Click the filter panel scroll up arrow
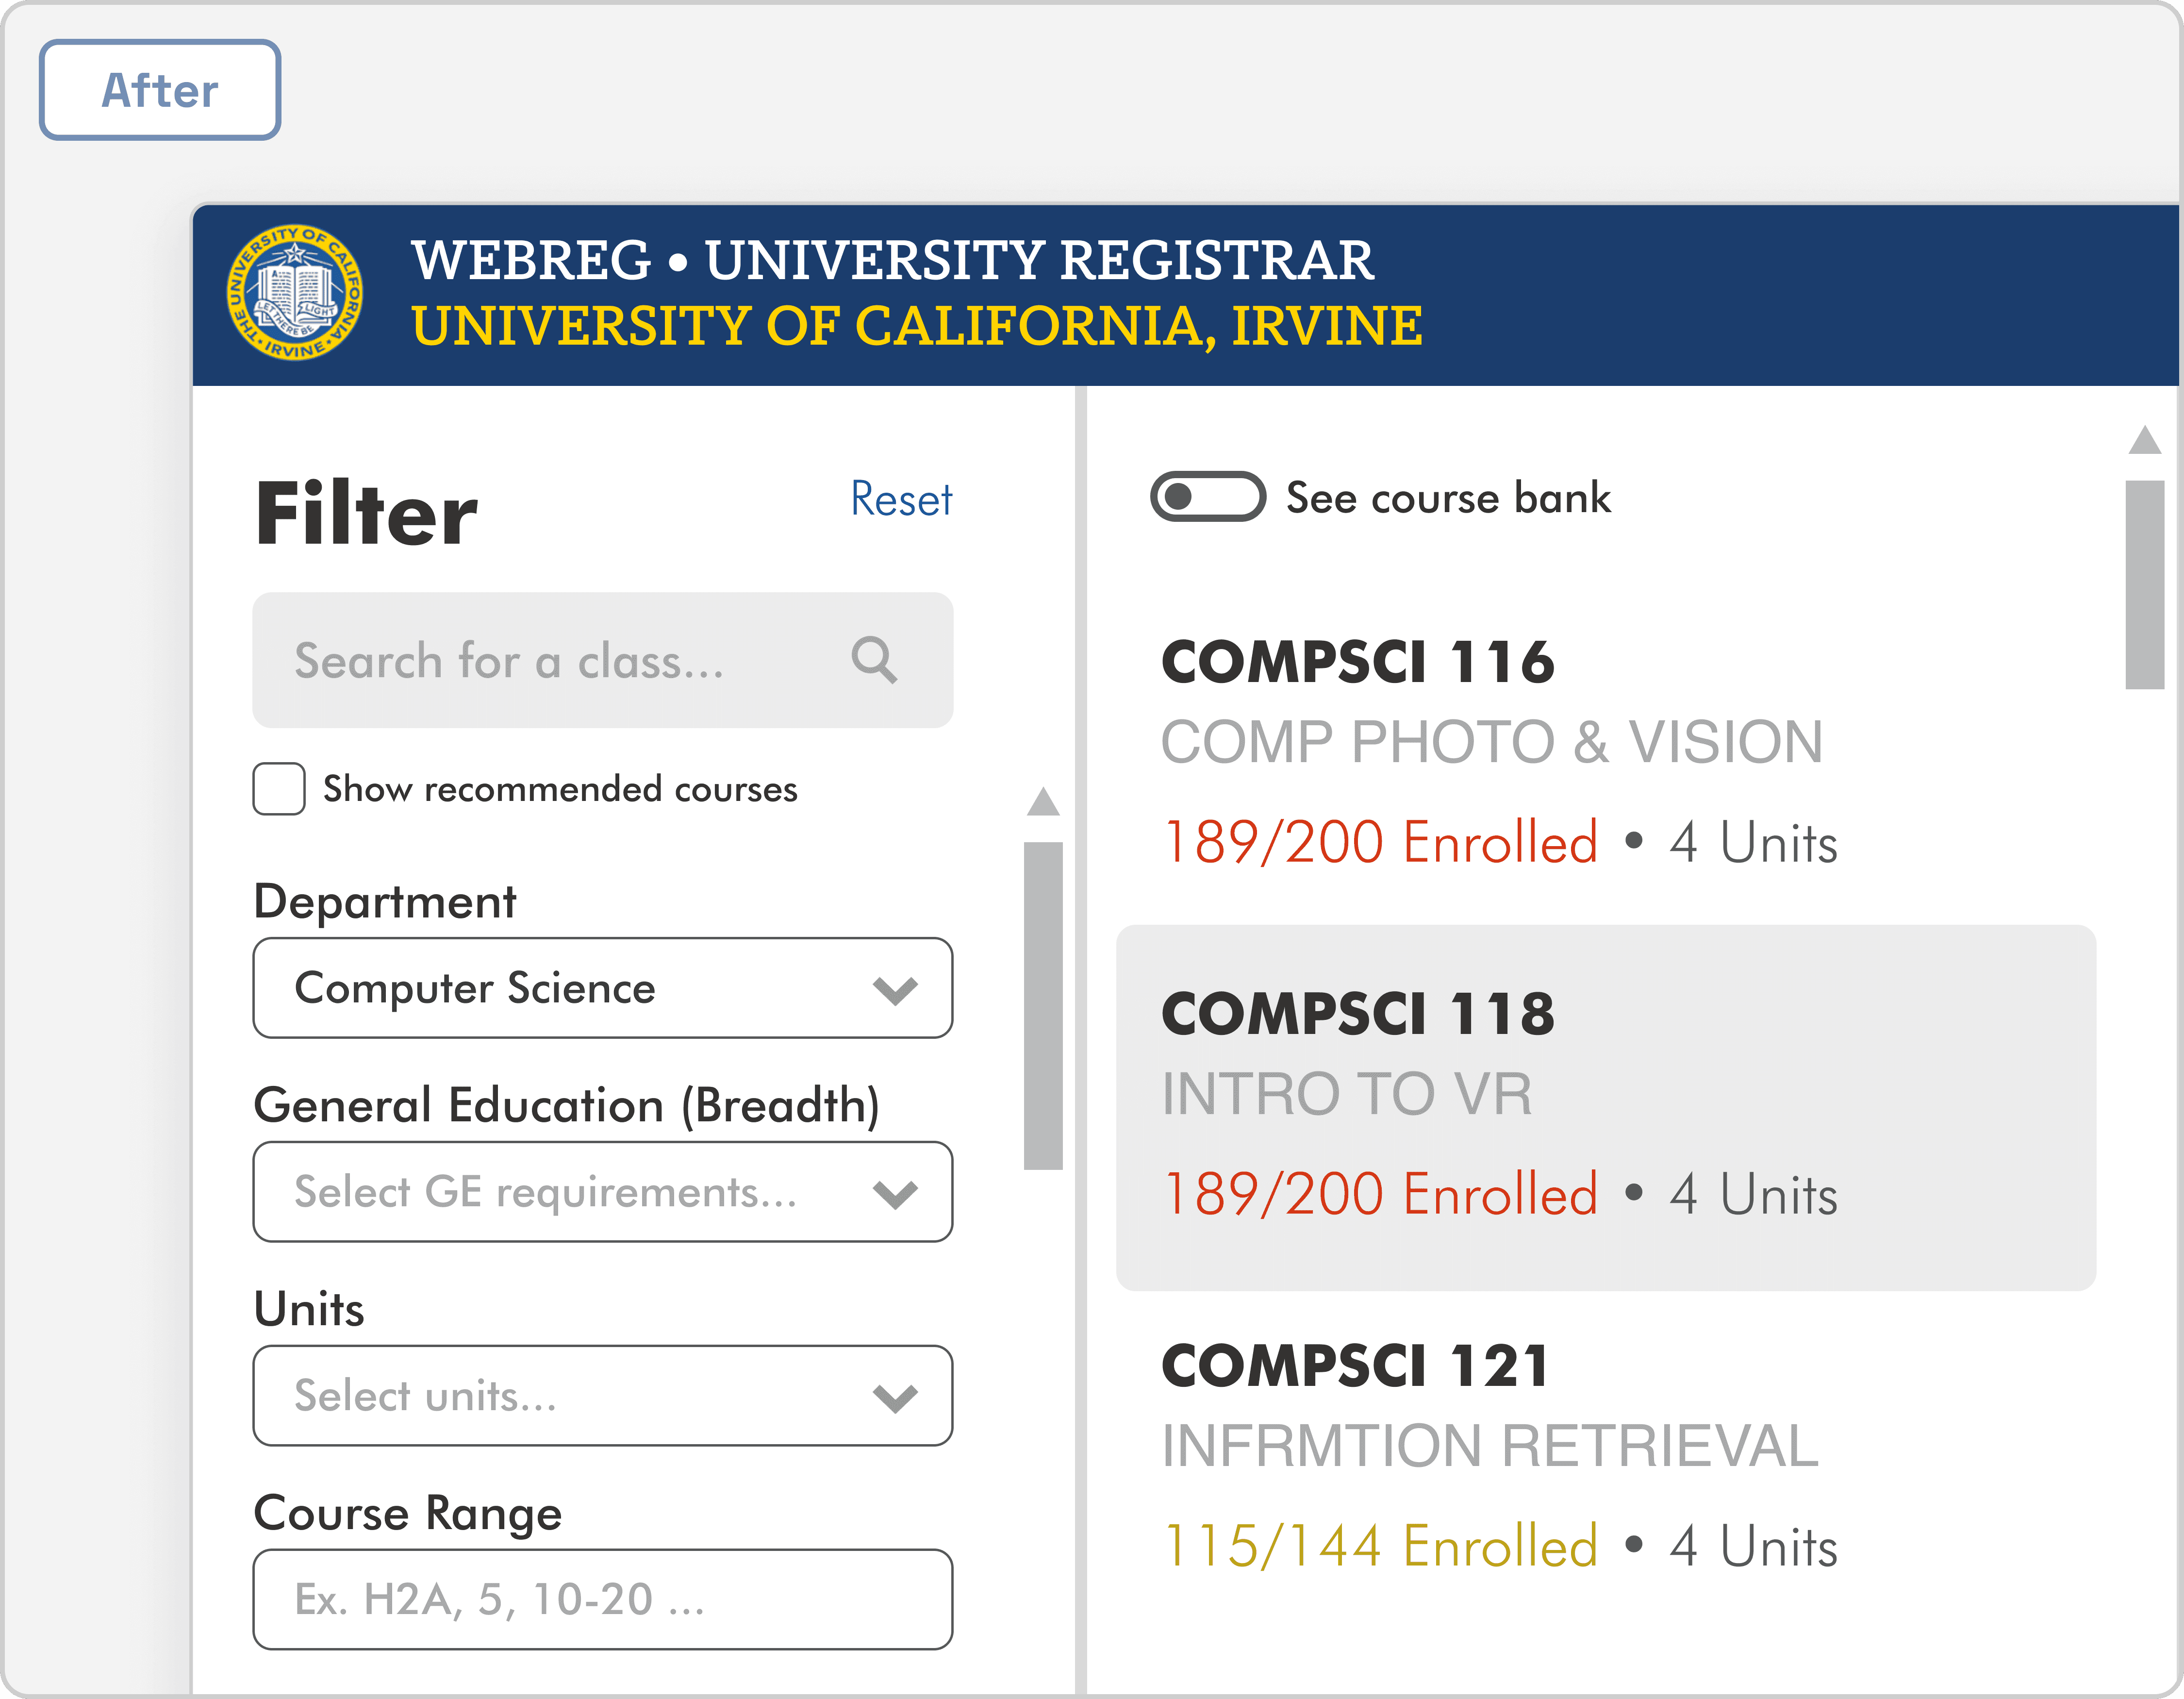Viewport: 2184px width, 1699px height. pyautogui.click(x=1043, y=801)
